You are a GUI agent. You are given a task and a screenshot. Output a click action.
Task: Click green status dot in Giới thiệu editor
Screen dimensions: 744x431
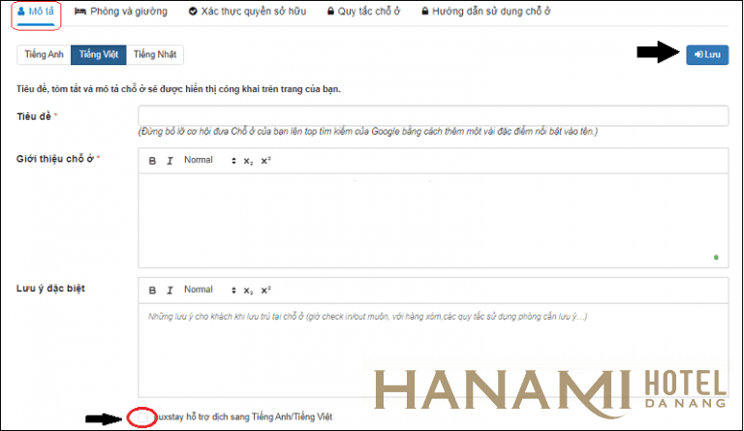click(716, 258)
